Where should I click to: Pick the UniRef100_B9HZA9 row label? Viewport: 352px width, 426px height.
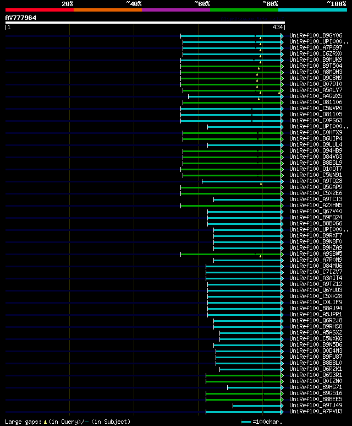tap(316, 248)
